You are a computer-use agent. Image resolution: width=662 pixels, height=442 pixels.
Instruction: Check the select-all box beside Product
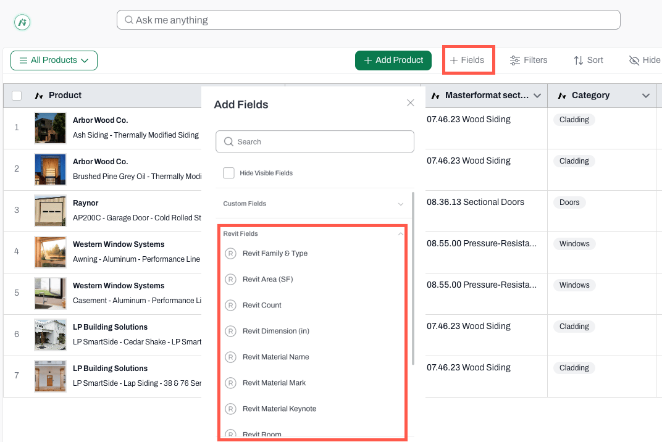pyautogui.click(x=17, y=96)
